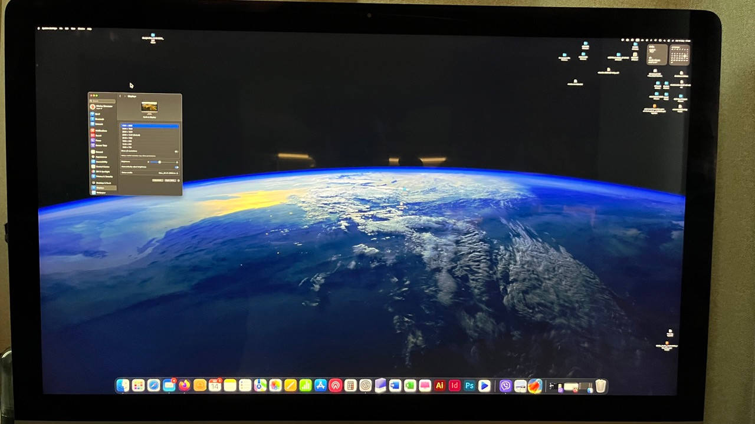Launch Maps from the Dock
The height and width of the screenshot is (424, 755).
coord(260,386)
